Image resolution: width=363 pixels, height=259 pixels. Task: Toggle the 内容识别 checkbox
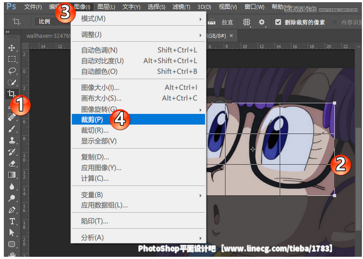pos(334,22)
